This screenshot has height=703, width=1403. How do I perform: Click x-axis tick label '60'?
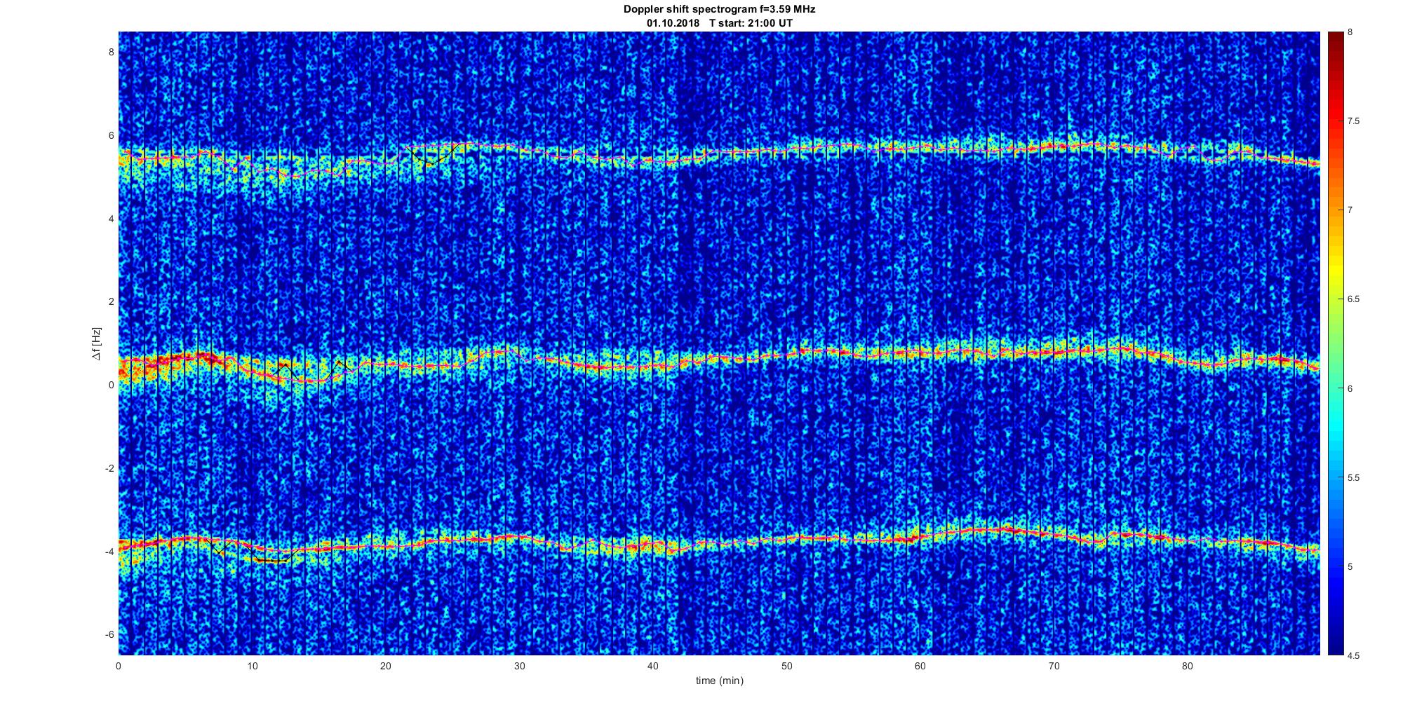tap(920, 666)
